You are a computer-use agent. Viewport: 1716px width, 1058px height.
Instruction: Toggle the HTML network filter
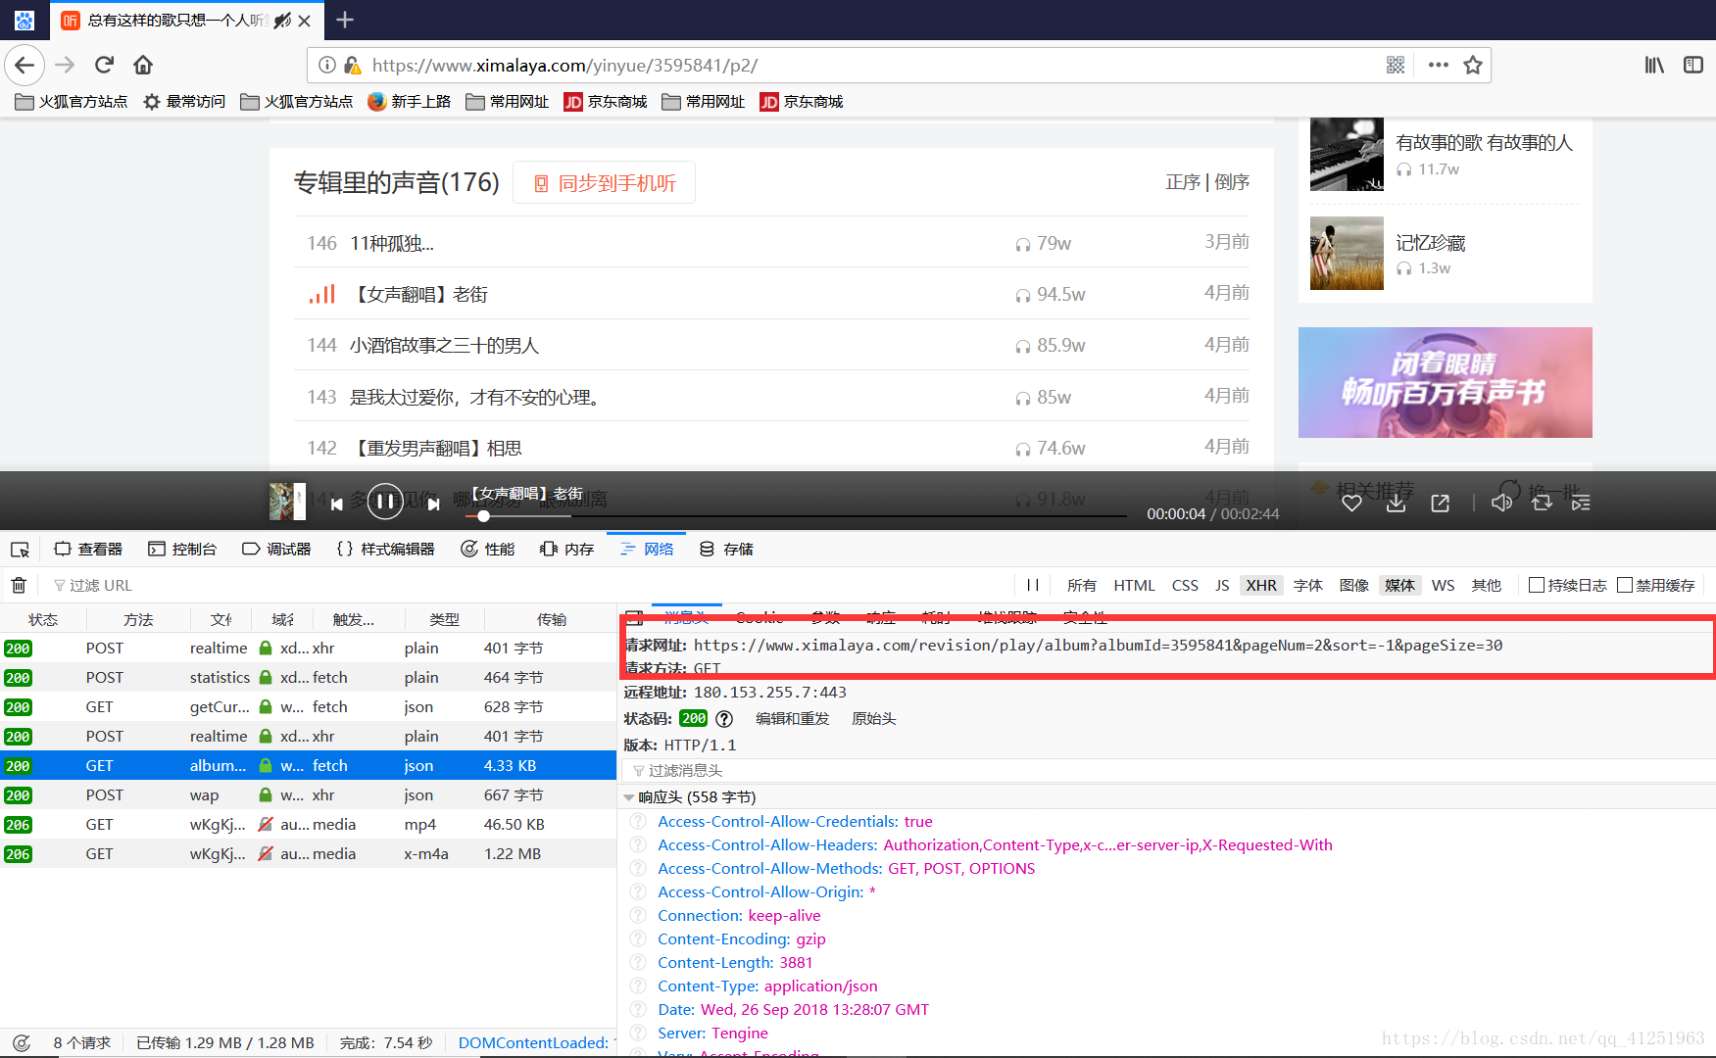pos(1134,585)
